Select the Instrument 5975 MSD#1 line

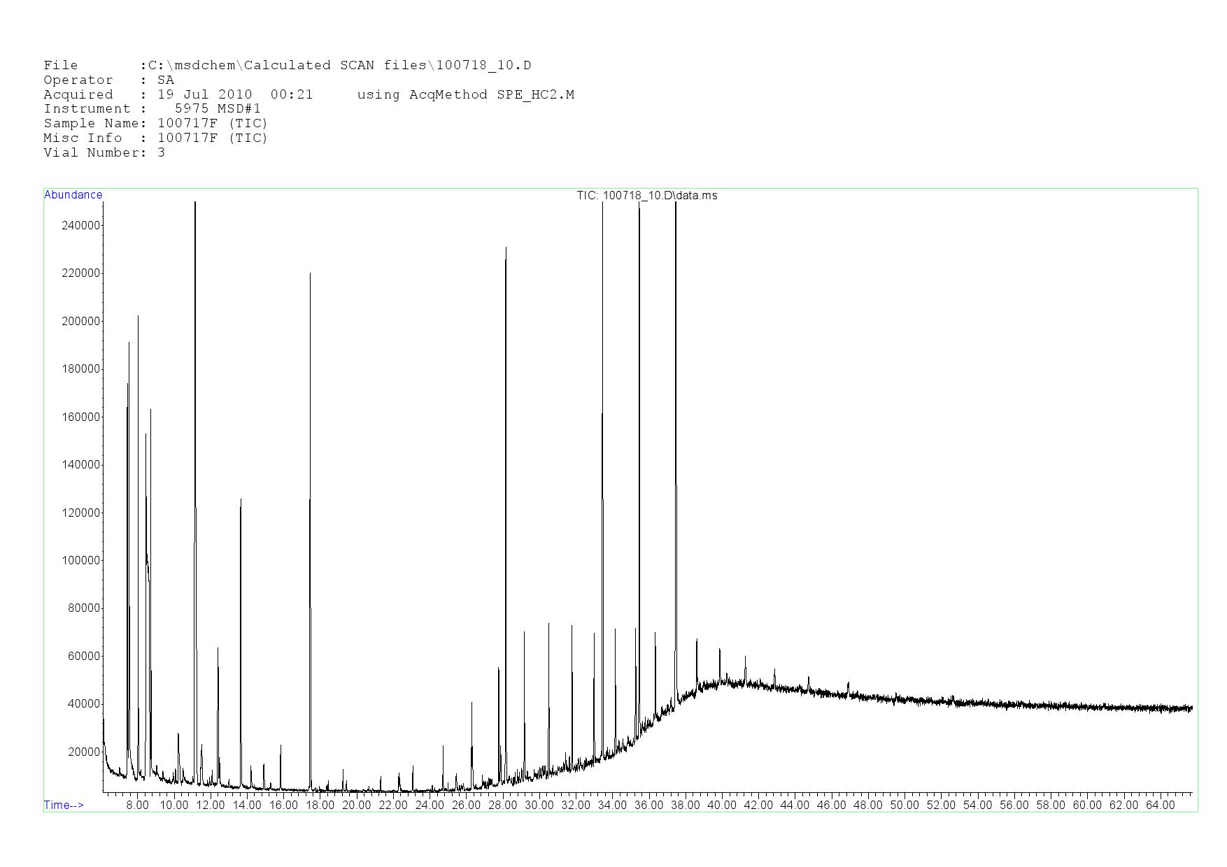152,109
